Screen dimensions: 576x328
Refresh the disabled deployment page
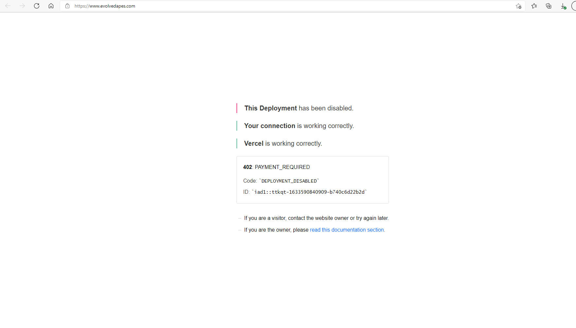[x=37, y=6]
